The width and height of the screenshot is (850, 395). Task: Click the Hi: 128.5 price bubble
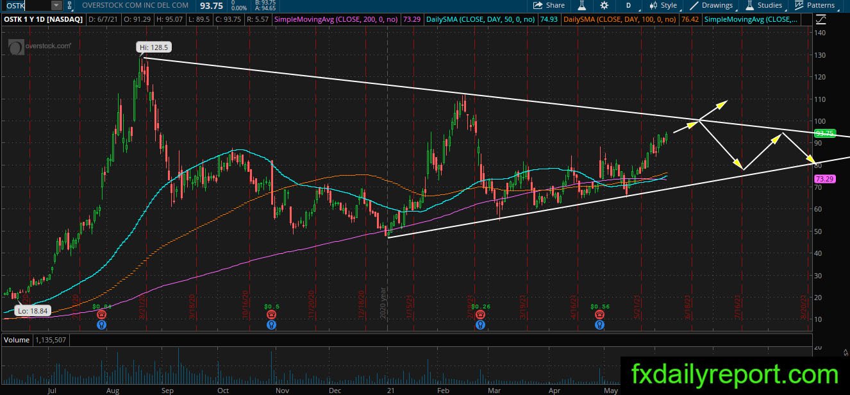155,47
